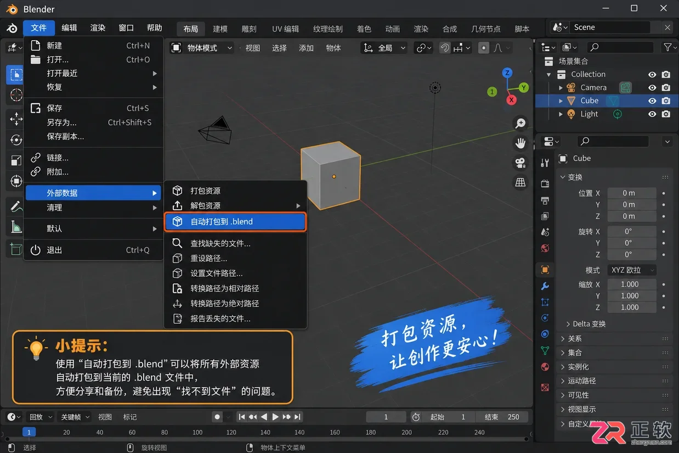The width and height of the screenshot is (679, 453).
Task: Click the play animation button
Action: tap(275, 417)
